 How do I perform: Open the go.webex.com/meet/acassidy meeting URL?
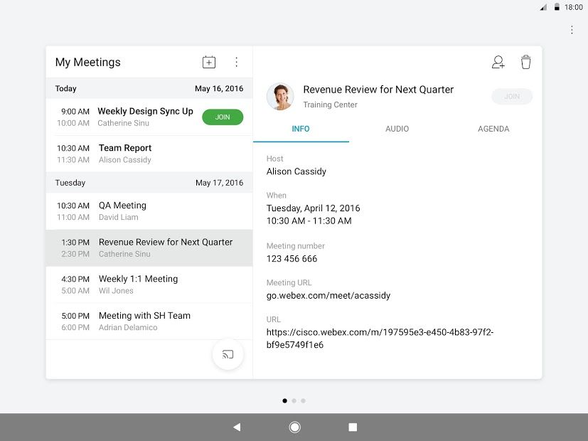[x=329, y=295]
